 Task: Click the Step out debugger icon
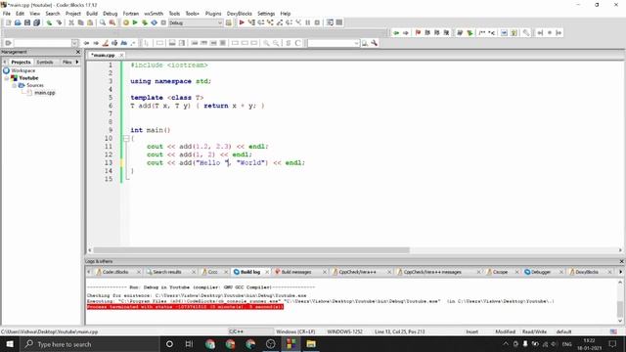click(280, 22)
